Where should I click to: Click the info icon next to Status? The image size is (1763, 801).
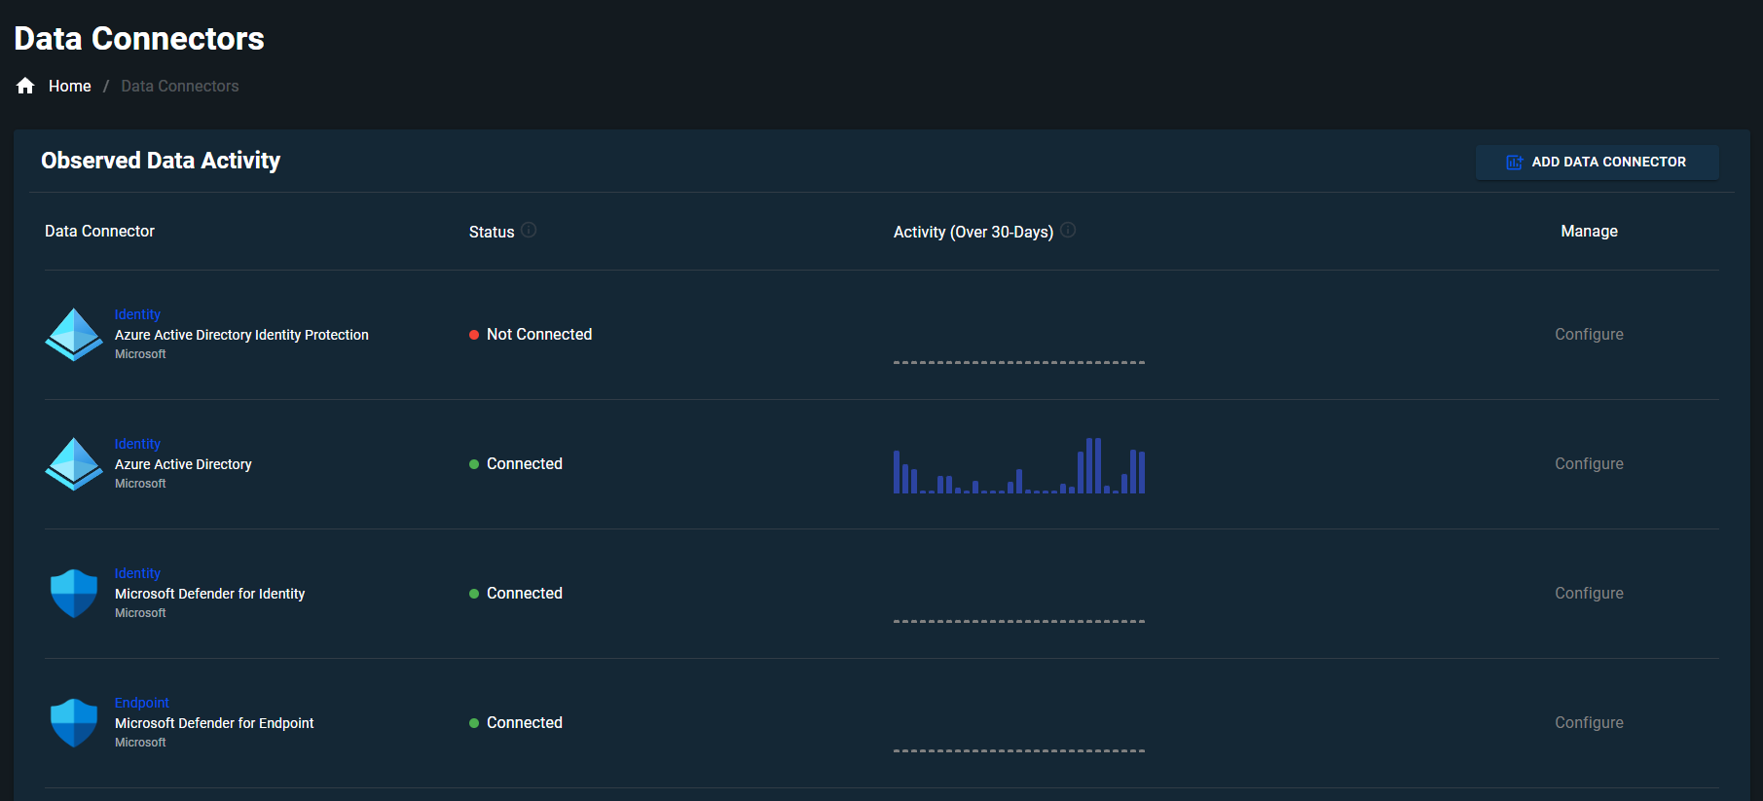pyautogui.click(x=529, y=230)
